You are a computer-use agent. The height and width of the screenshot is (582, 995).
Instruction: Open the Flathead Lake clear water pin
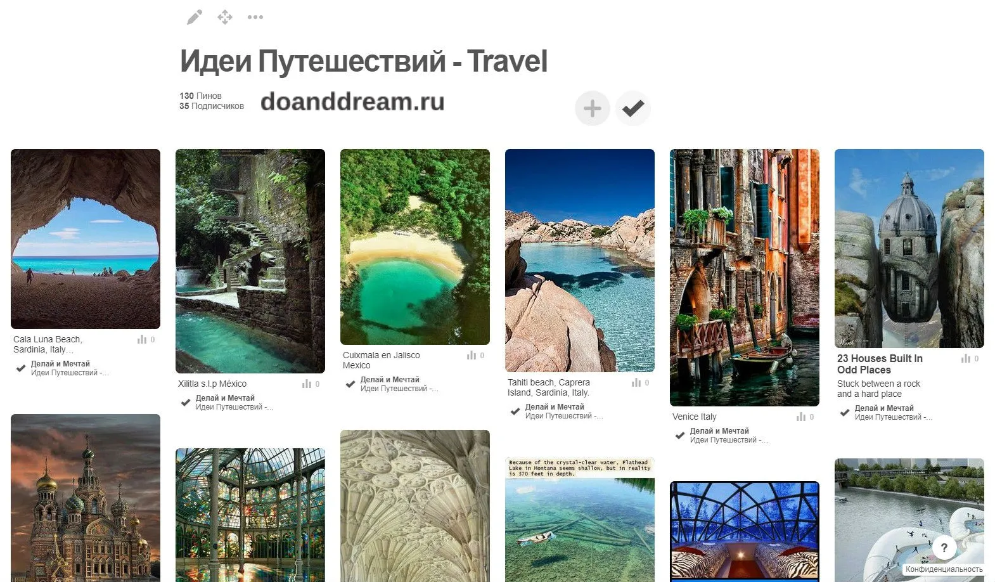(580, 520)
